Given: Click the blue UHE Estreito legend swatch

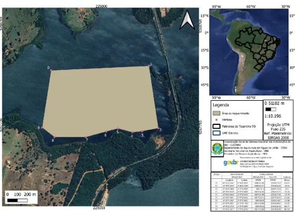Looking at the screenshot, I should pos(217,133).
